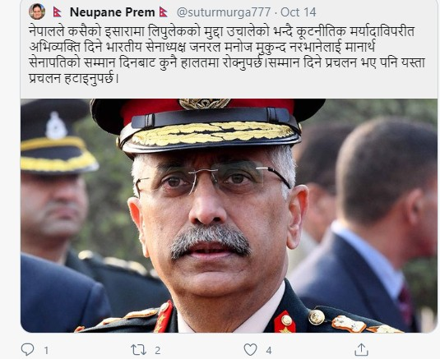Visit the @suturmurga777 handle link
440x359 pixels.
224,12
